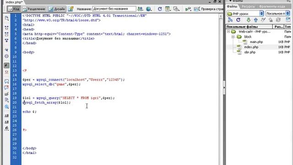The height and width of the screenshot is (165, 293).
Task: Click Select Parent Tag icon
Action: pos(6,50)
